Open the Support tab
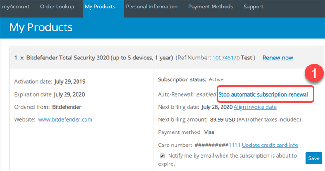The height and width of the screenshot is (171, 325). [x=253, y=7]
